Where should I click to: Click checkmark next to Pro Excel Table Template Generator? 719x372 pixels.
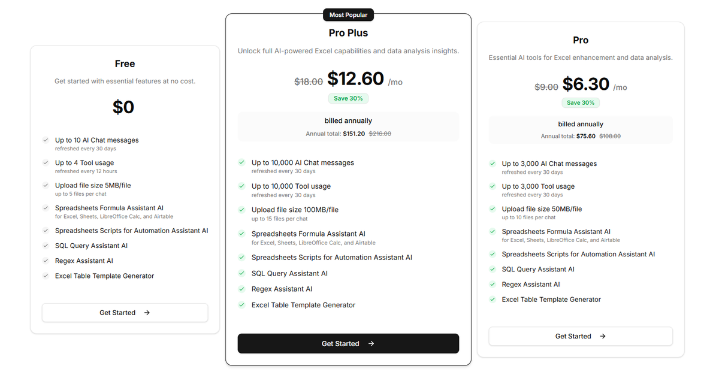click(493, 300)
